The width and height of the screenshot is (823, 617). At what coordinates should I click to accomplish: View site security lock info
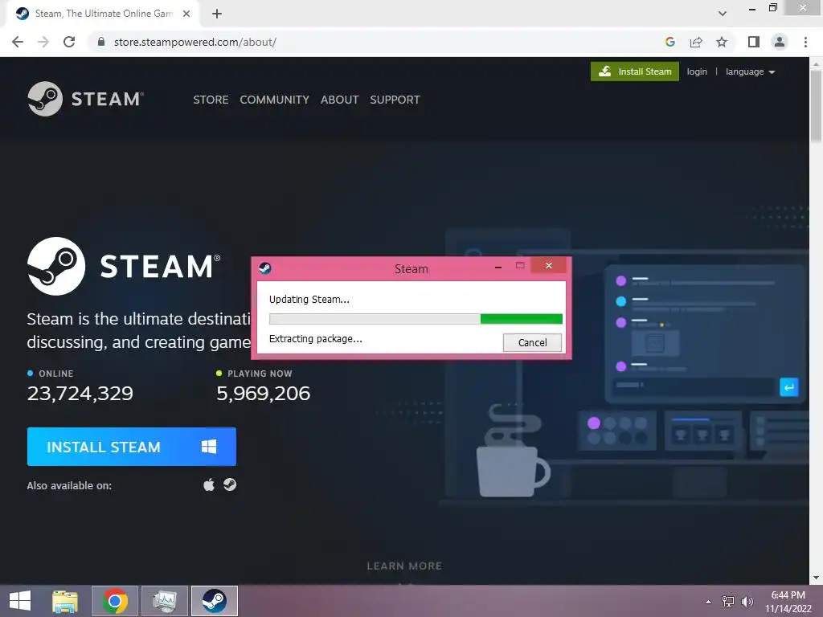click(x=101, y=42)
